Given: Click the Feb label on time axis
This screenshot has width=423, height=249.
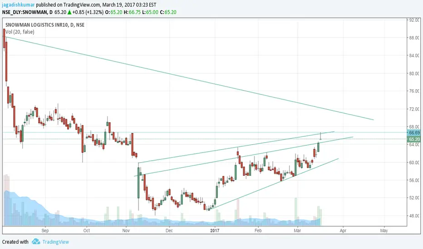Looking at the screenshot, I should [x=258, y=230].
